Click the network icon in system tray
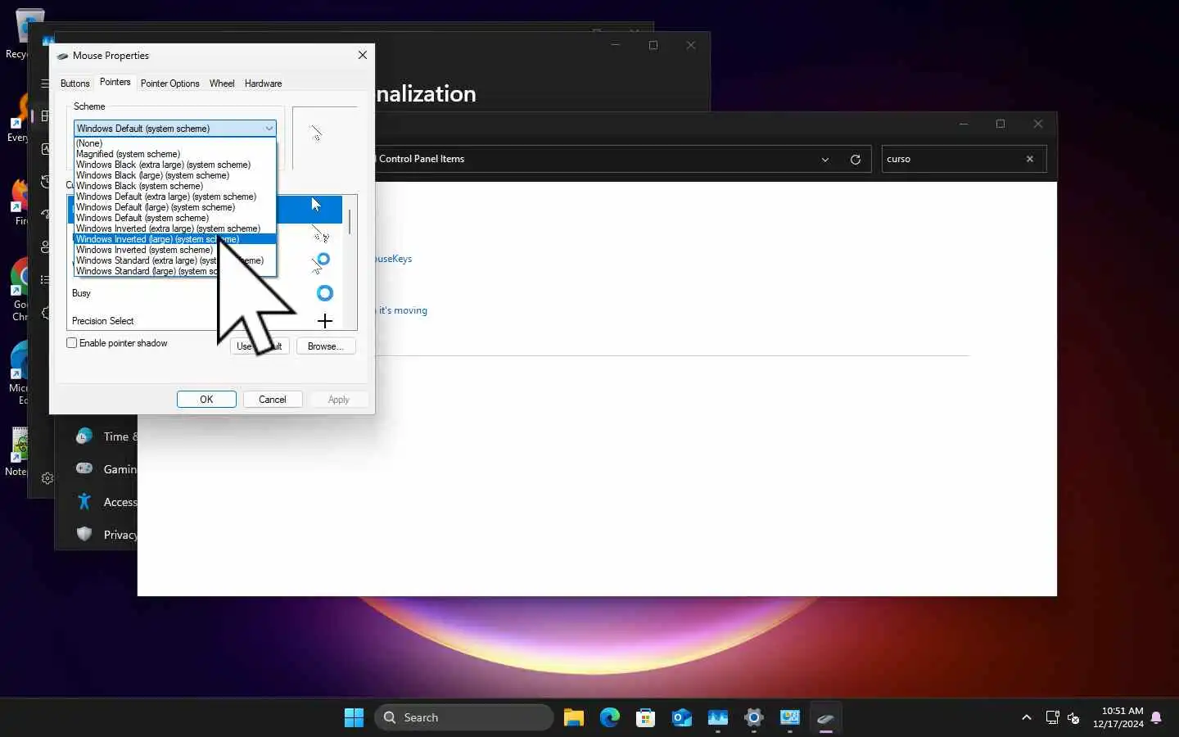 [1052, 717]
